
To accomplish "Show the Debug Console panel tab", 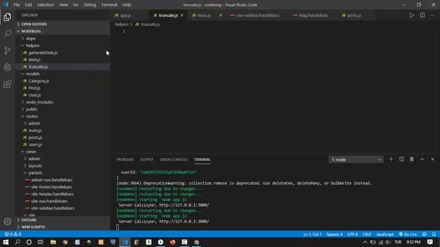I will tap(173, 159).
